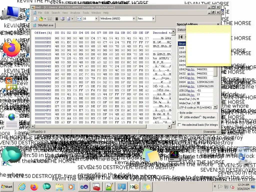Open Windows Explorer folder taskbar icon
The height and width of the screenshot is (192, 256).
click(59, 187)
